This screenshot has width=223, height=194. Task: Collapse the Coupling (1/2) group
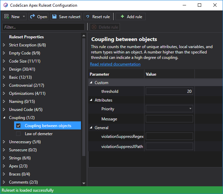coord(4,118)
